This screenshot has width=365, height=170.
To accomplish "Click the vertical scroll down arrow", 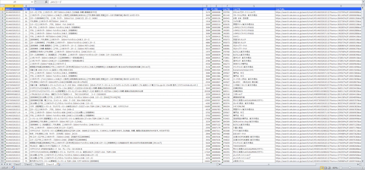I will click(363, 161).
